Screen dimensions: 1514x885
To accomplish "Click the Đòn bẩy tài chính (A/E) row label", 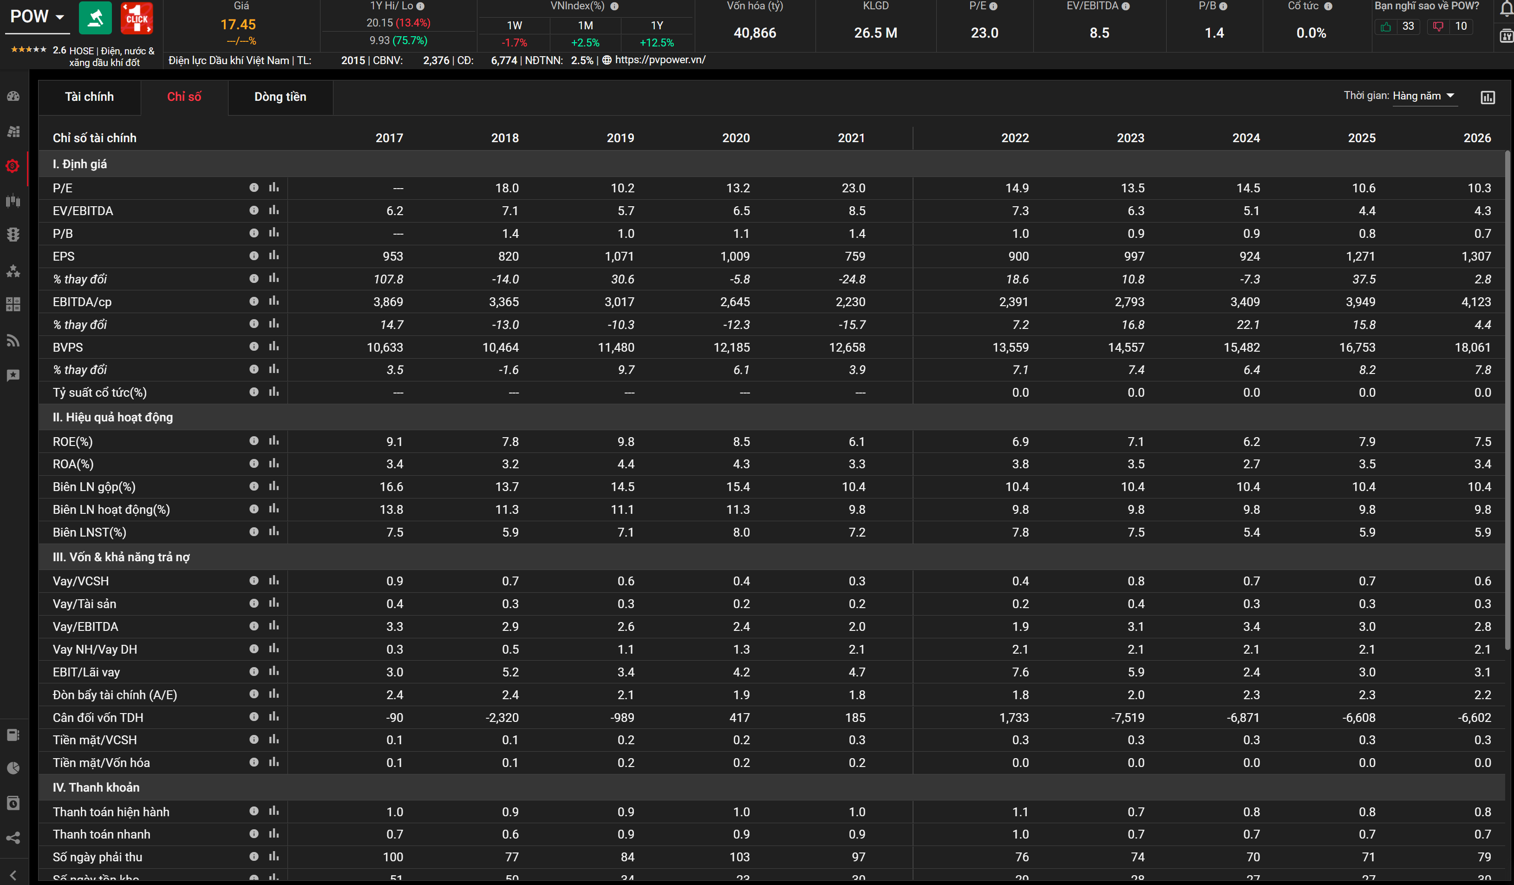I will tap(115, 695).
